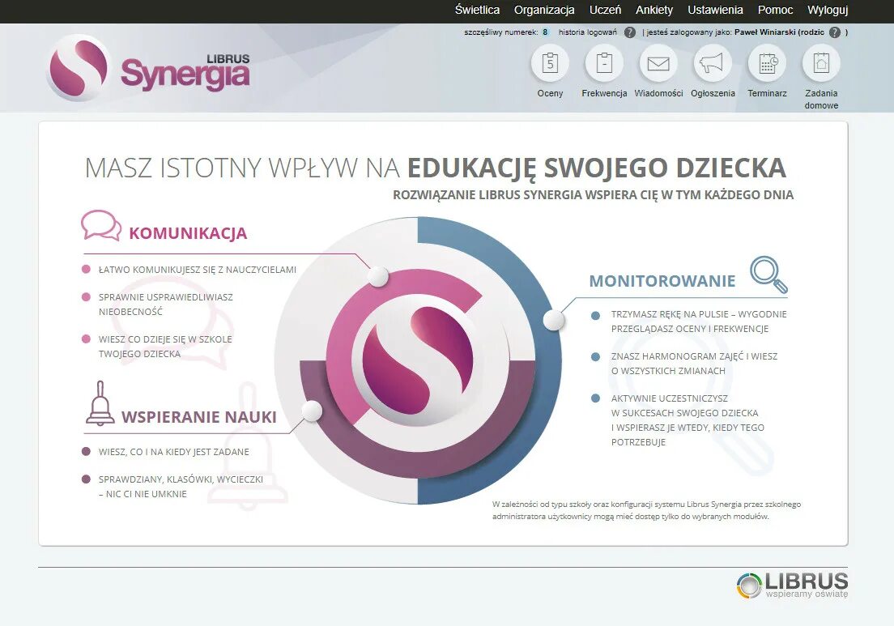The image size is (894, 626).
Task: Open historia logowań link
Action: click(587, 32)
